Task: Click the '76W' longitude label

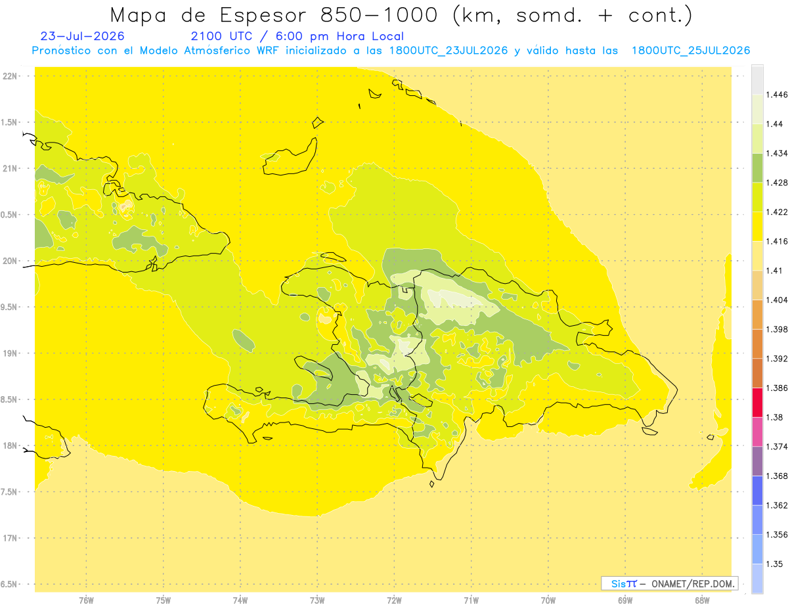Action: (86, 600)
